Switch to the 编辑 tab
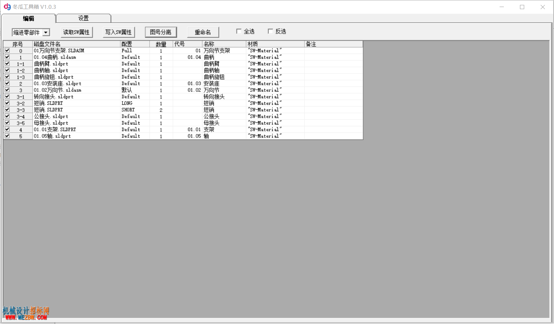 28,18
